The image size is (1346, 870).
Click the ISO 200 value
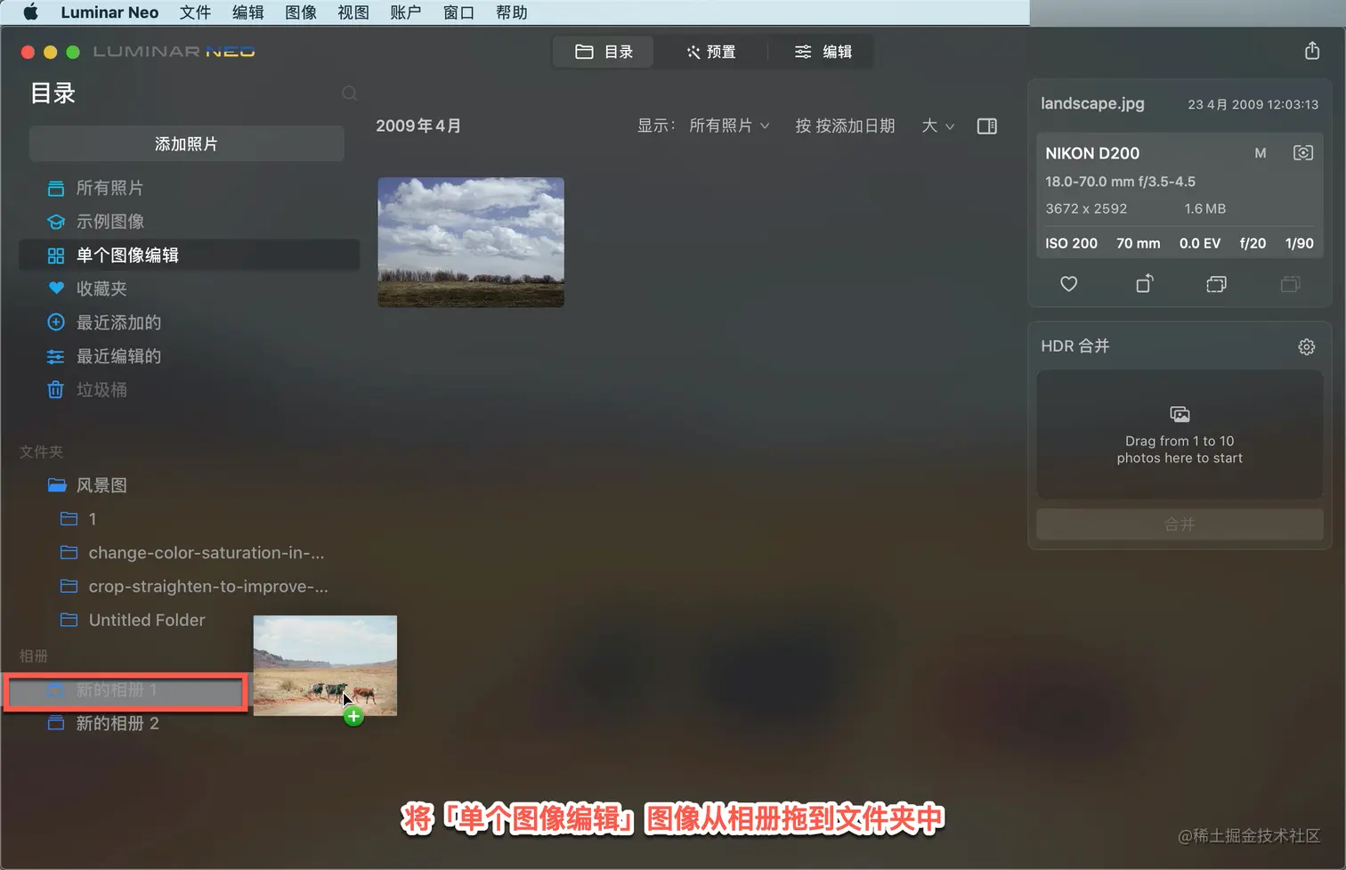(1071, 243)
